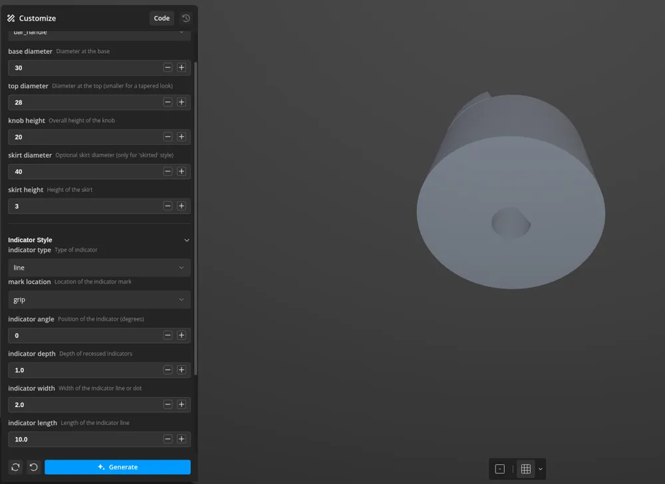Open the indicator type dropdown showing line
This screenshot has width=665, height=484.
point(99,268)
